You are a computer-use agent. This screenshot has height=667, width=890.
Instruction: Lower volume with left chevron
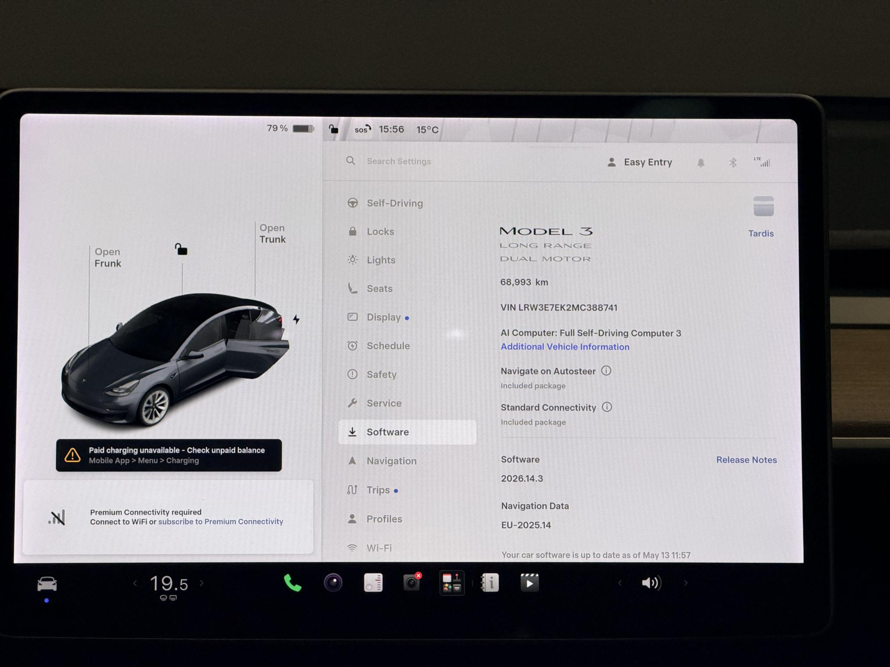[620, 583]
